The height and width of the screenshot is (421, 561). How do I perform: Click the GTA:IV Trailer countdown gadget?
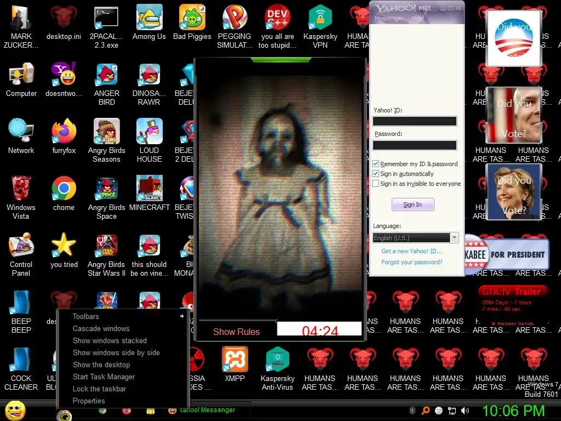tap(512, 305)
